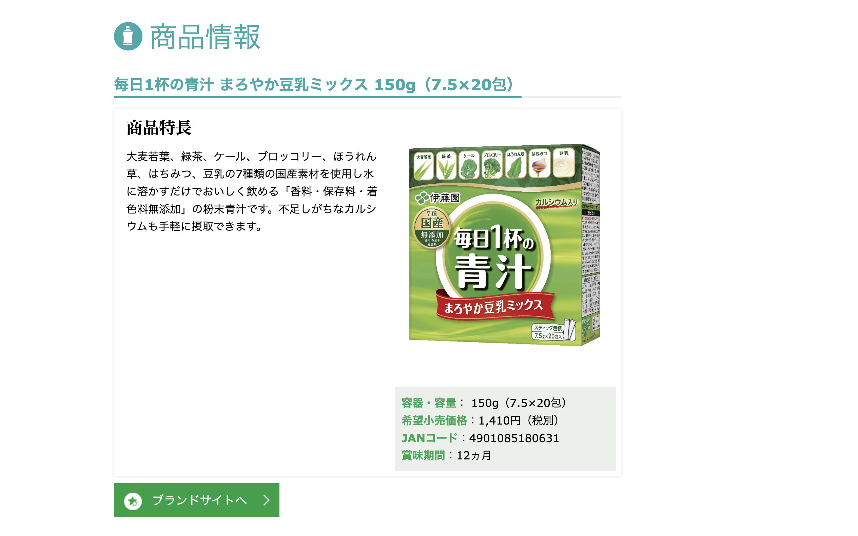Screen dimensions: 858x536
Task: Open the ブランドサイトへ button
Action: pyautogui.click(x=197, y=500)
